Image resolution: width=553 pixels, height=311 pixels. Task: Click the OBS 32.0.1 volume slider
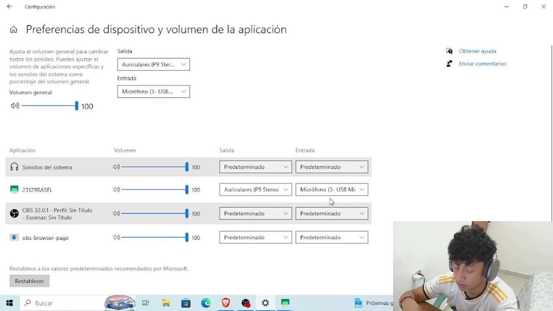[155, 213]
